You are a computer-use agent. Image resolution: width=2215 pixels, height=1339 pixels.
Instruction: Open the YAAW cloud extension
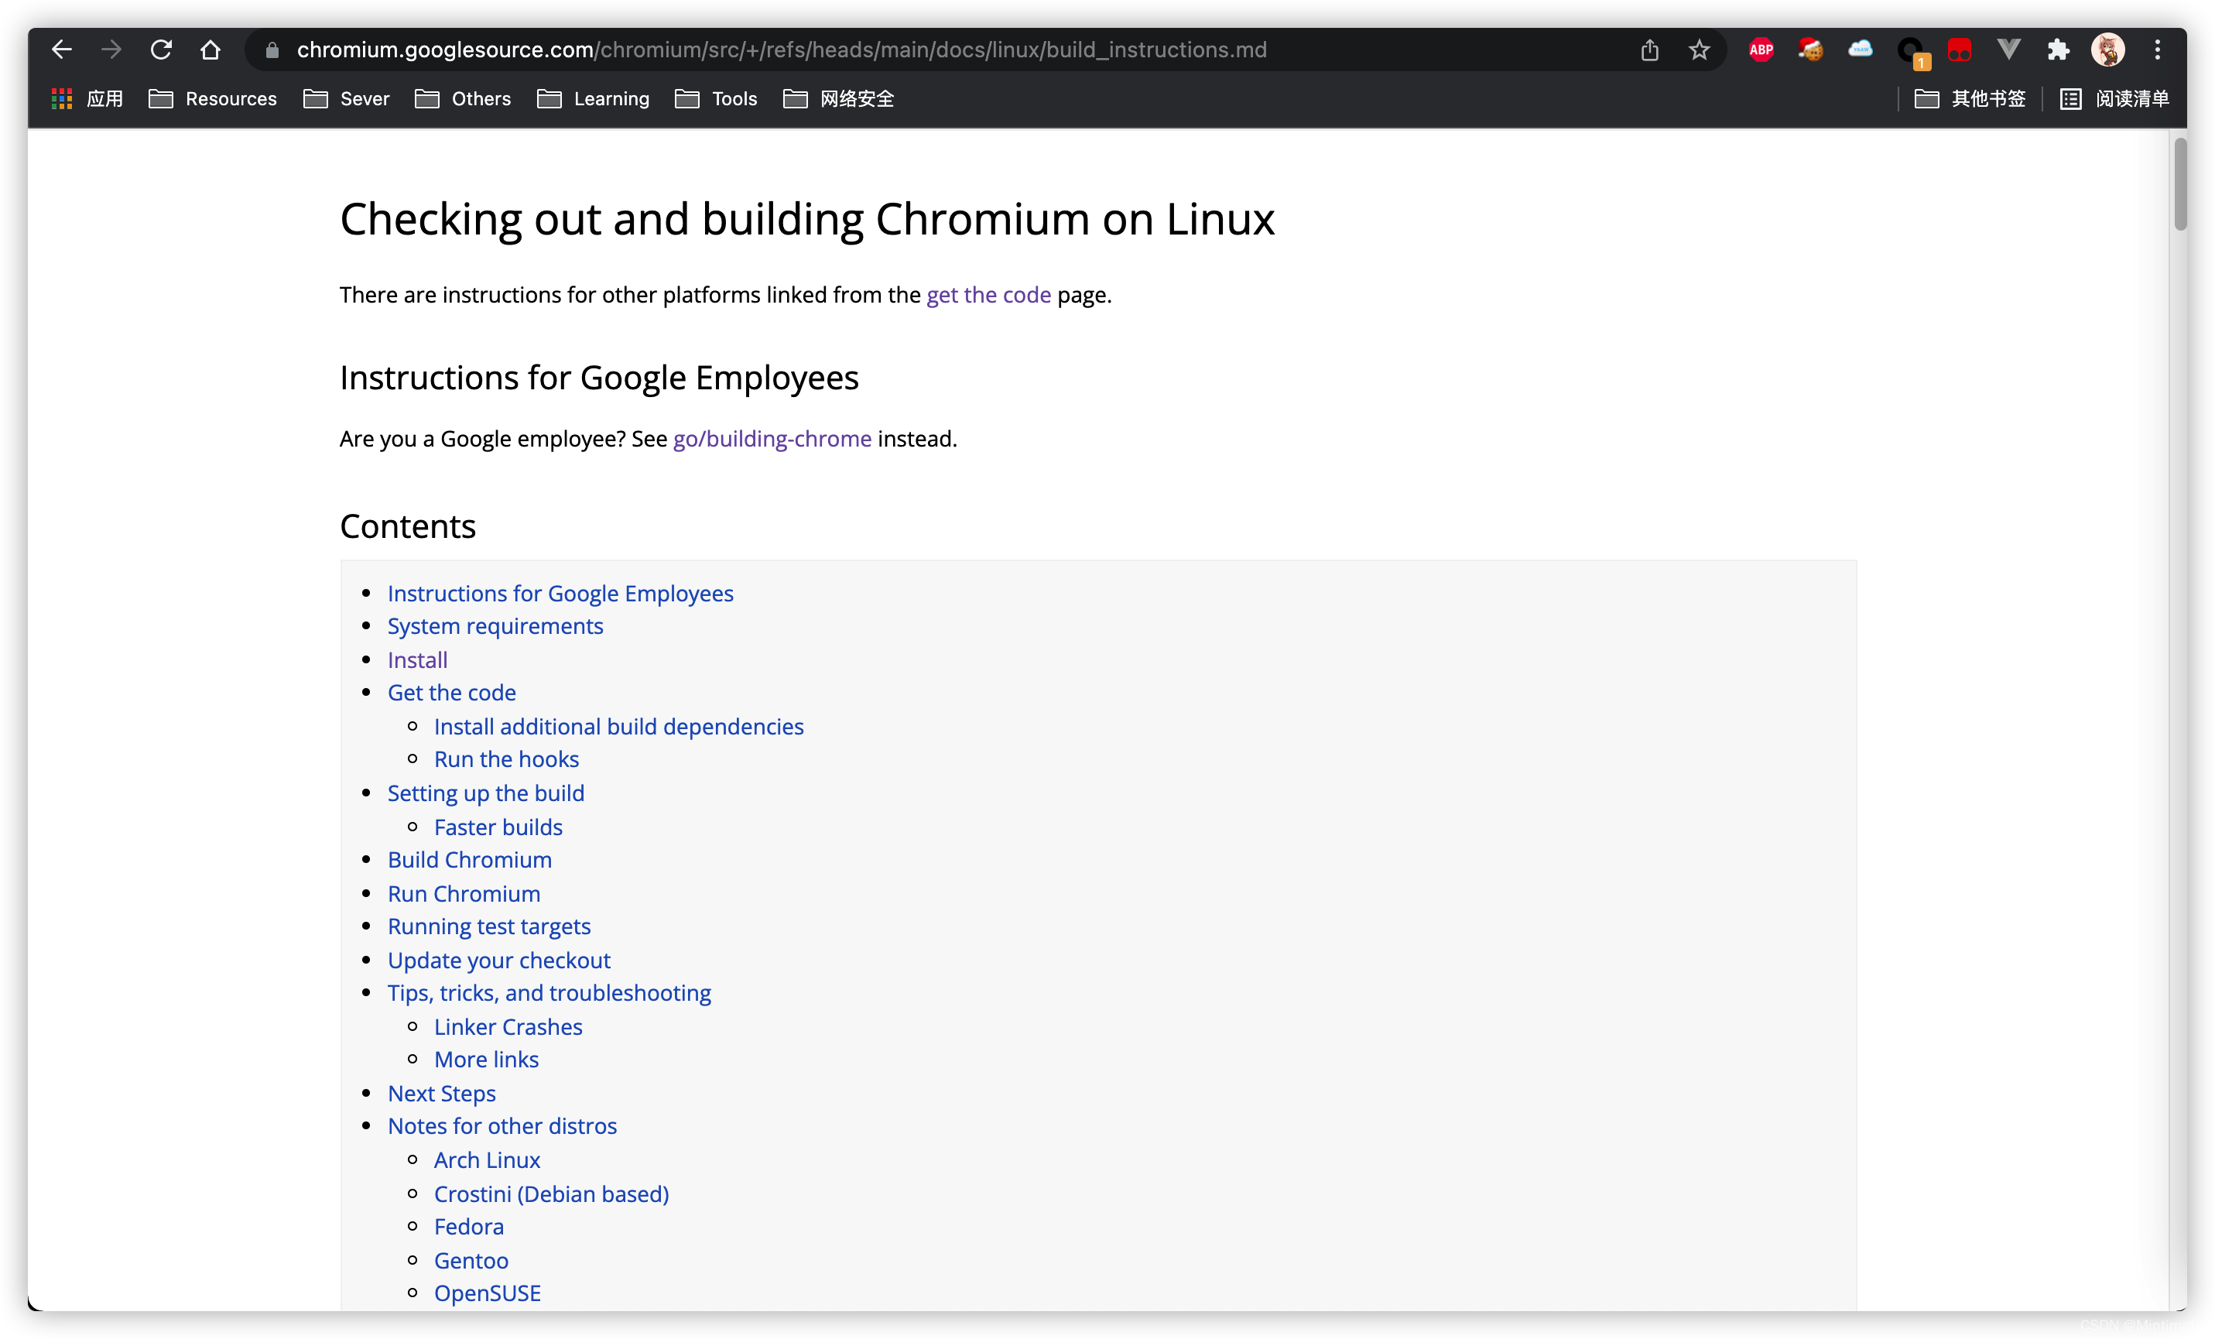[1860, 50]
